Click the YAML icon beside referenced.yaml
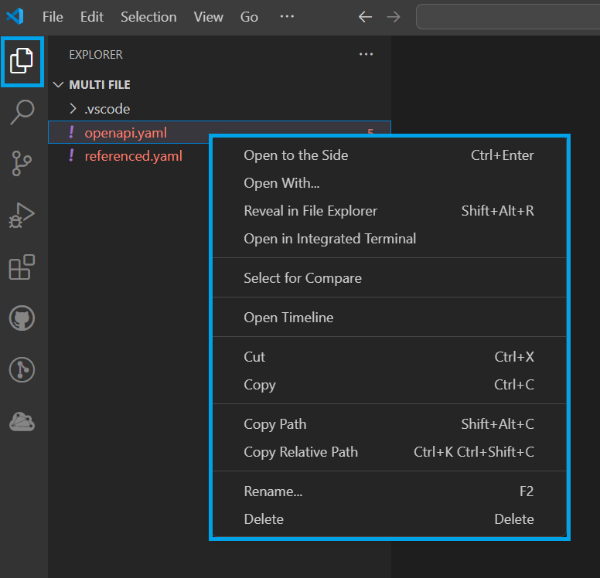Image resolution: width=600 pixels, height=578 pixels. 71,155
